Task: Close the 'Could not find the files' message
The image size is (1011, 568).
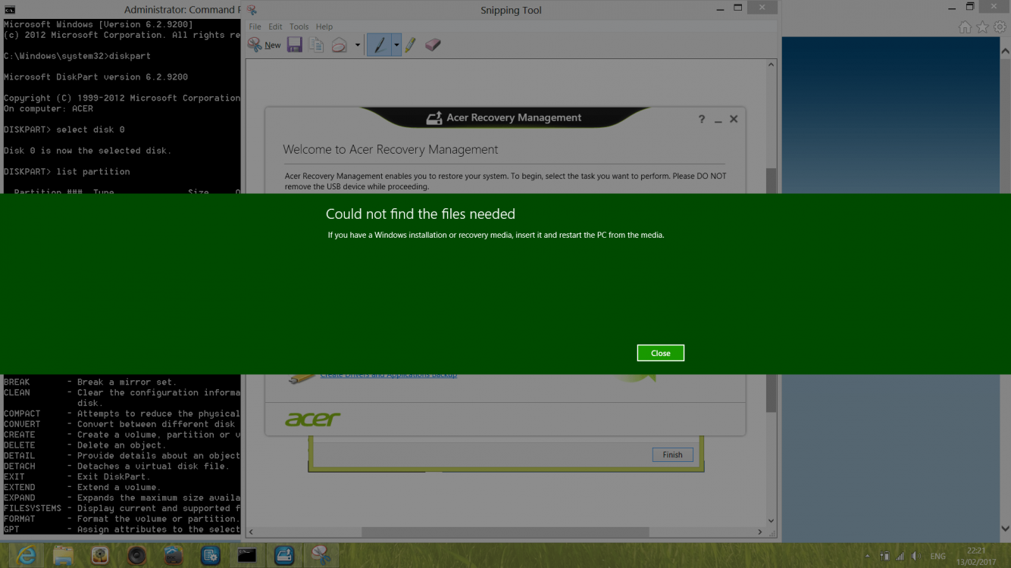Action: (x=660, y=353)
